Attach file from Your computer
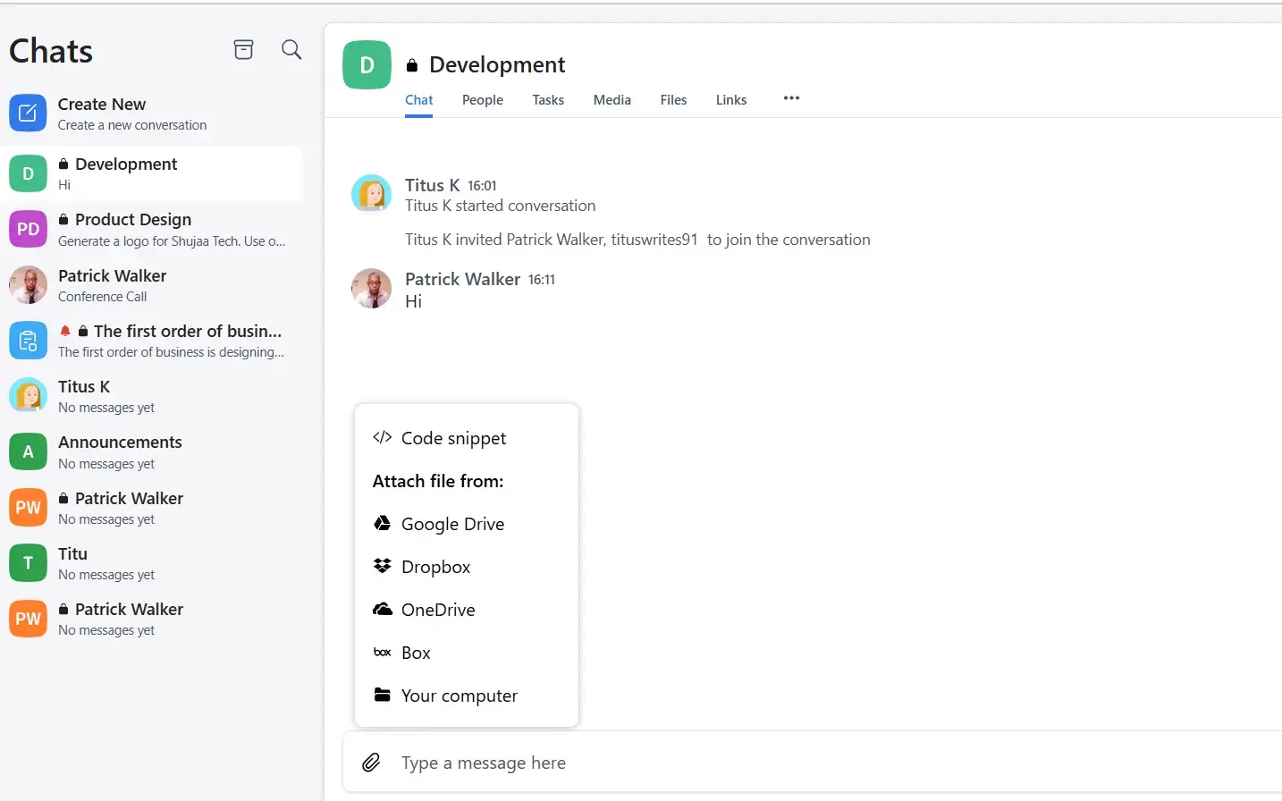 [459, 696]
